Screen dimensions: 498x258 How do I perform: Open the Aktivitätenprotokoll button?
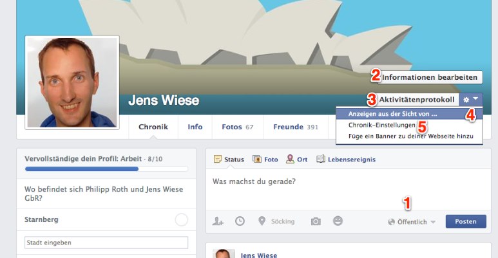417,100
